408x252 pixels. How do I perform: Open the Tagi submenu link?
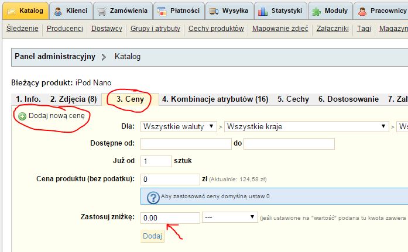tap(364, 29)
